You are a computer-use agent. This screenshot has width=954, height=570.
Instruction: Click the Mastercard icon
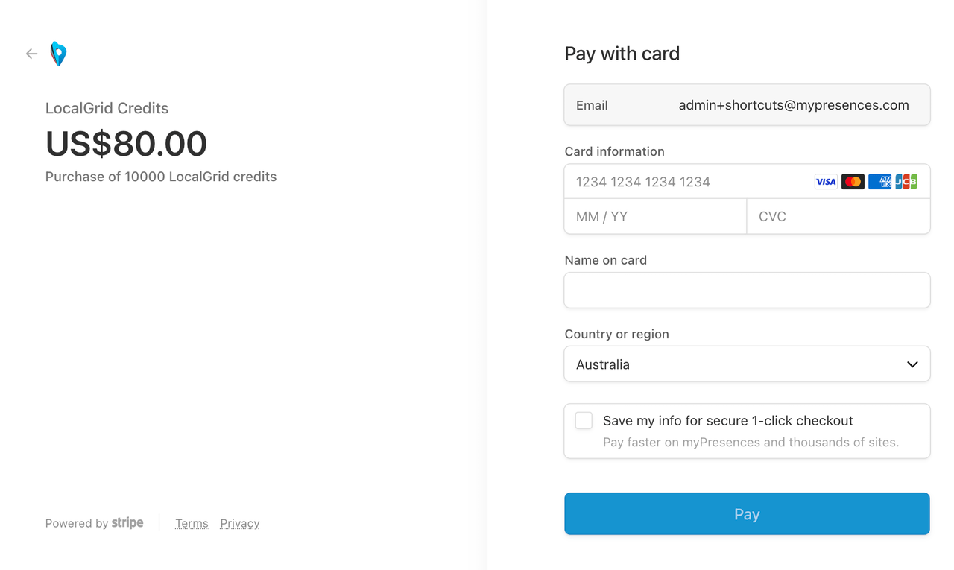[853, 182]
